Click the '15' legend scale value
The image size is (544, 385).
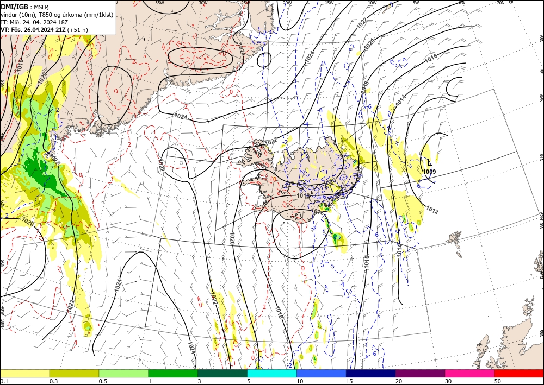[349, 381]
